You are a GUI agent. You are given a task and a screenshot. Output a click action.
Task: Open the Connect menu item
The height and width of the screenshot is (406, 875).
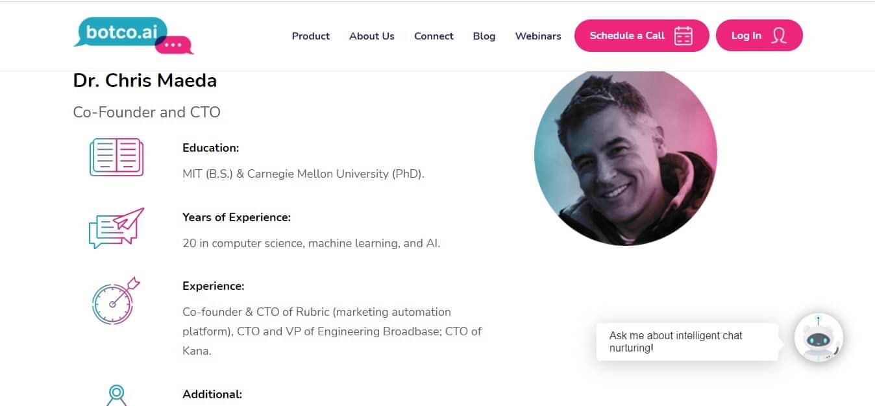(x=434, y=36)
